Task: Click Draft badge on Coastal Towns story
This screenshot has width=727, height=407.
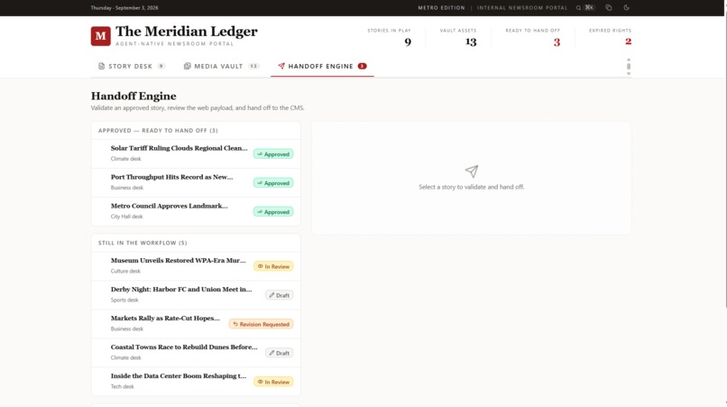Action: coord(279,353)
